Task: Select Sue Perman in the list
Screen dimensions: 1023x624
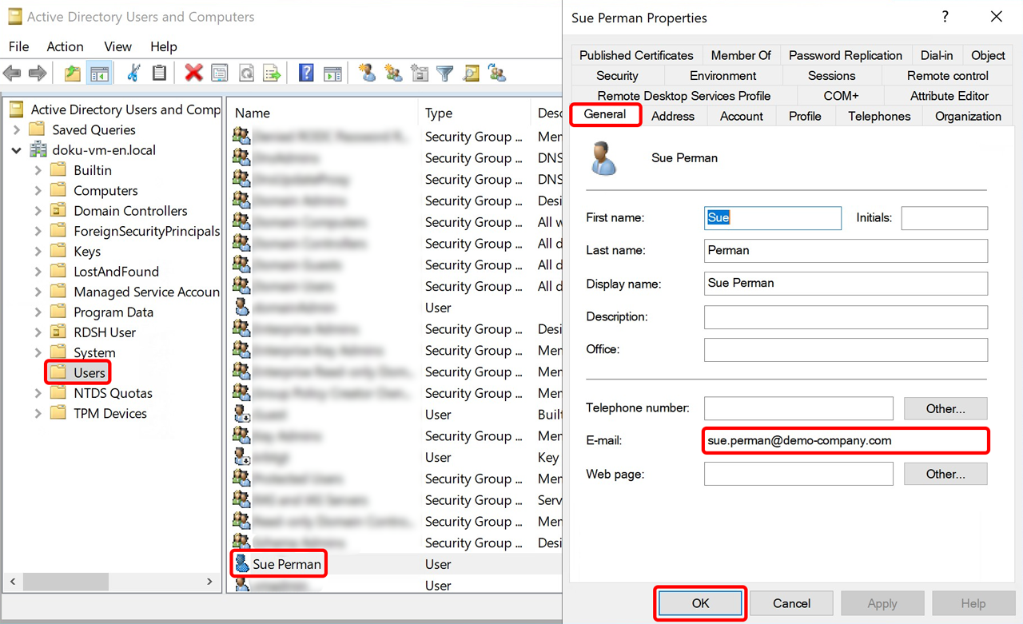Action: click(278, 564)
